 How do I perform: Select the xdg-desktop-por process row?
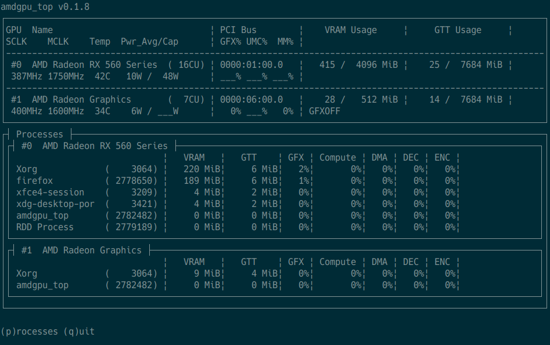pyautogui.click(x=238, y=204)
